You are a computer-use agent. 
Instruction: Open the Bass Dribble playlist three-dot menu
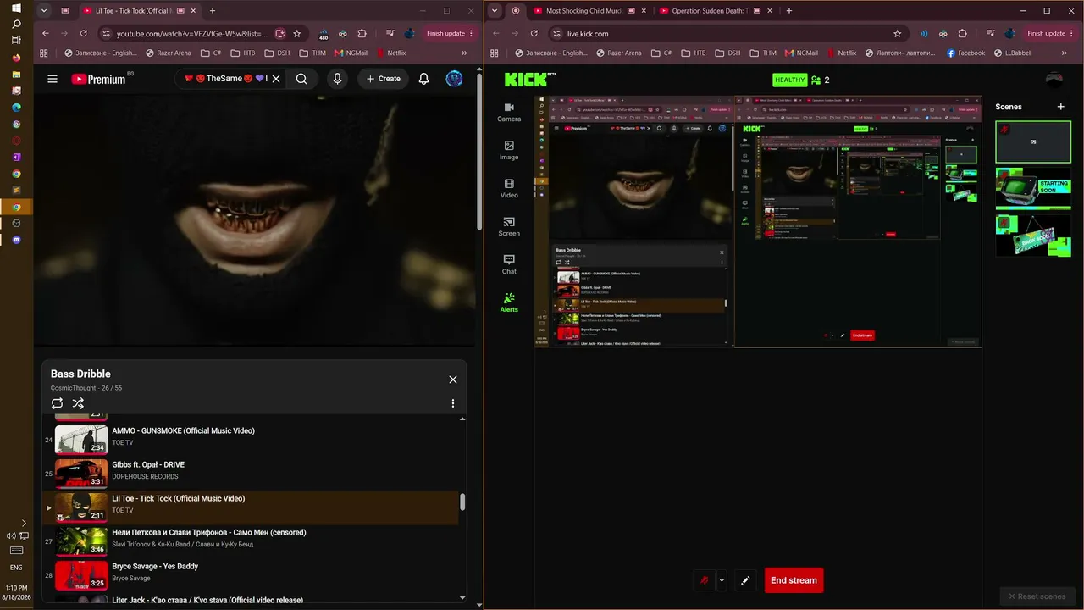[453, 403]
